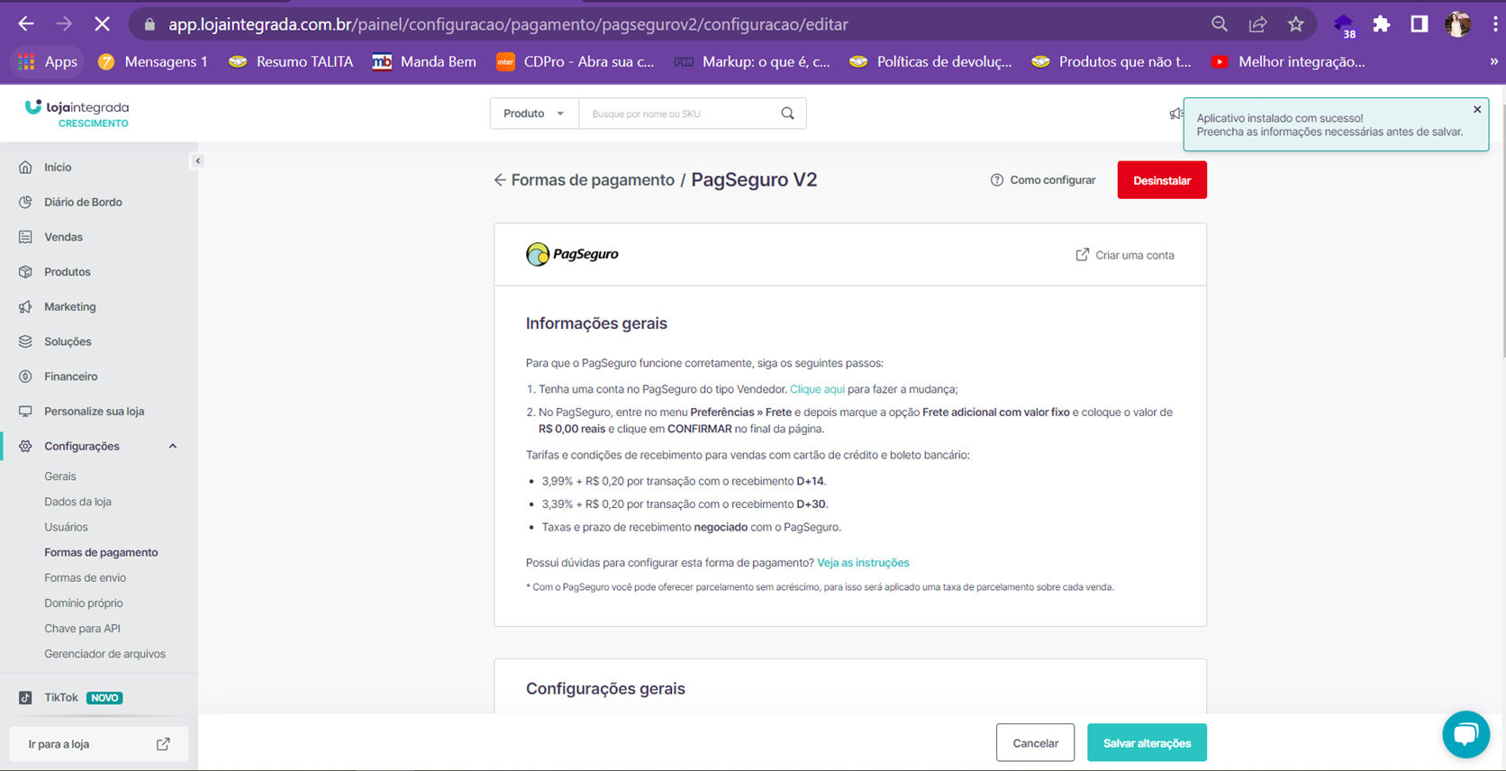This screenshot has width=1506, height=771.
Task: Select Chave para API submenu item
Action: [82, 628]
